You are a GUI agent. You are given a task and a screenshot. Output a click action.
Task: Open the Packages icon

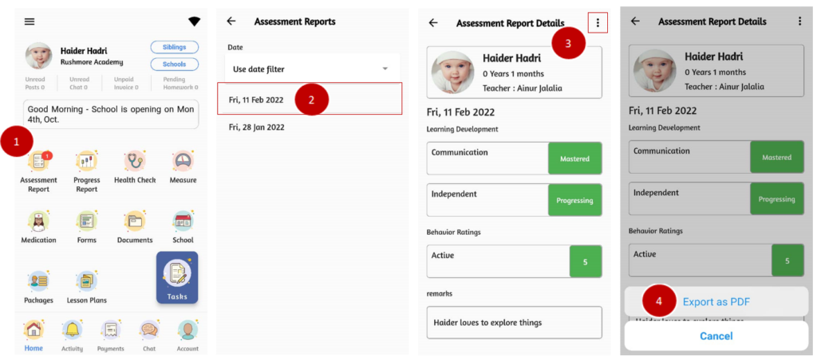pos(38,282)
